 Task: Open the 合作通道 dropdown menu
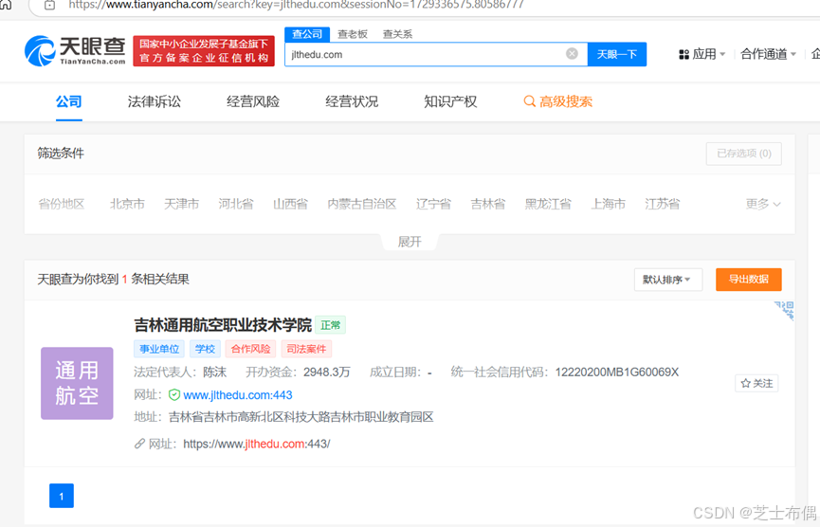point(768,54)
